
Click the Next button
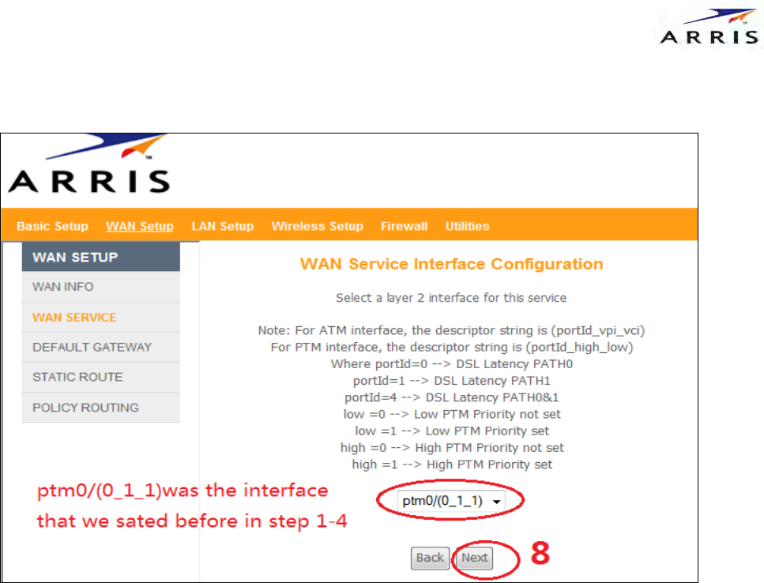coord(475,558)
